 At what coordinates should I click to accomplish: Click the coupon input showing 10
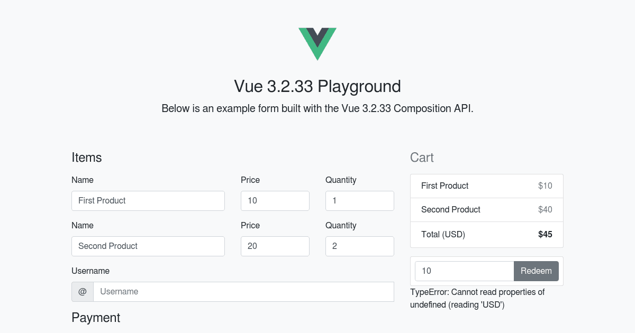[x=464, y=271]
